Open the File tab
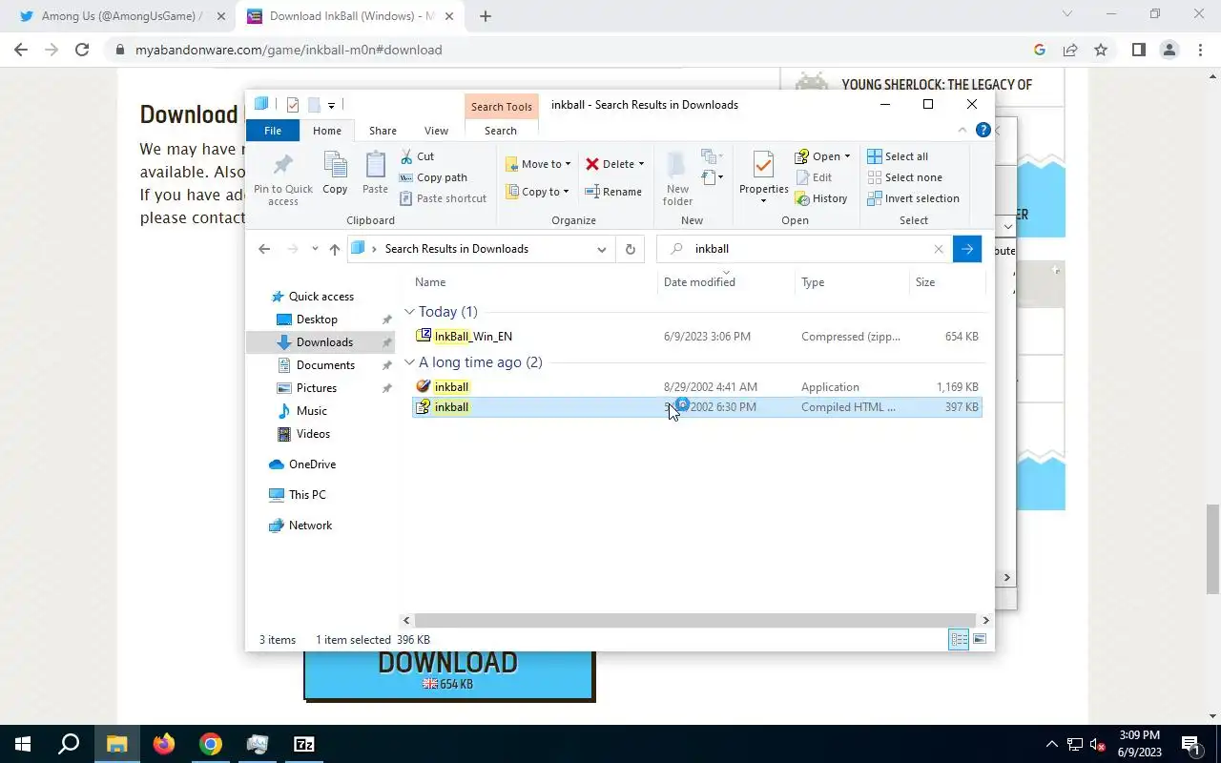This screenshot has width=1221, height=763. click(x=273, y=131)
